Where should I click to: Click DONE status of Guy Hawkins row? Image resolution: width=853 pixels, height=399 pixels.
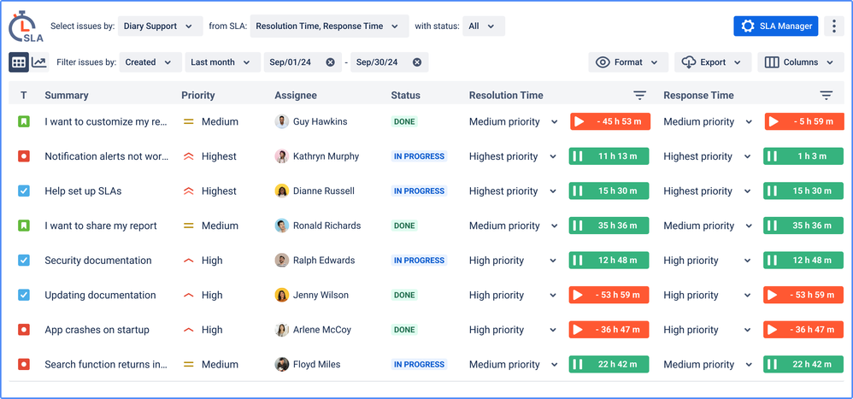[405, 122]
